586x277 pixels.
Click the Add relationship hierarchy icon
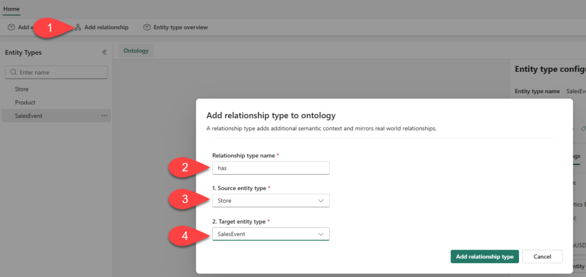pos(78,27)
